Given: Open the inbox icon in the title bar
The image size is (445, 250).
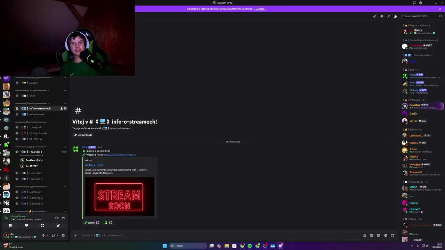Looking at the screenshot, I should tap(414, 3).
